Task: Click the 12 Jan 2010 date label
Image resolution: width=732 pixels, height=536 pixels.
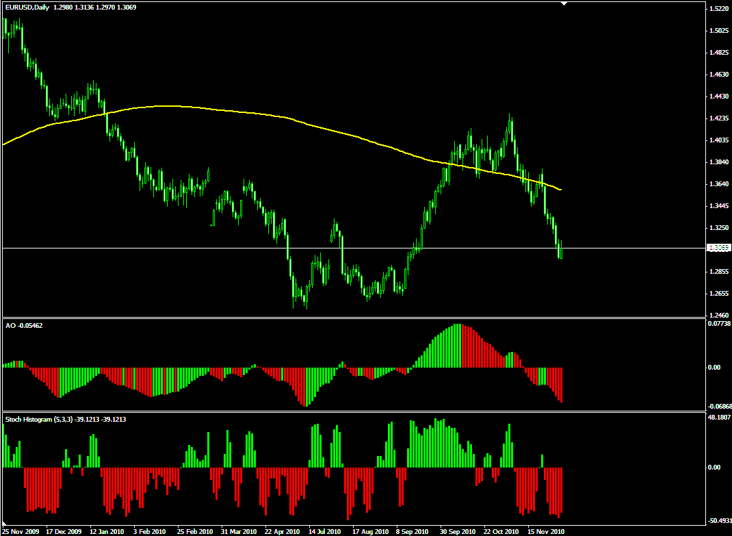Action: tap(107, 532)
